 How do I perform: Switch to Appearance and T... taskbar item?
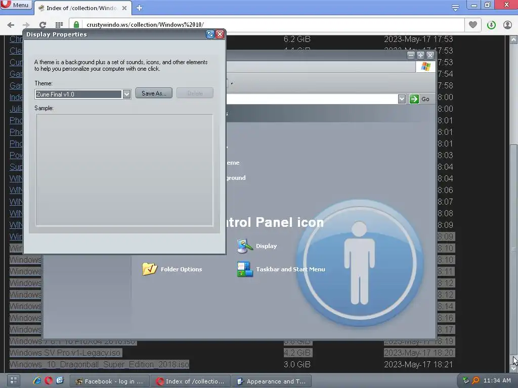click(272, 381)
